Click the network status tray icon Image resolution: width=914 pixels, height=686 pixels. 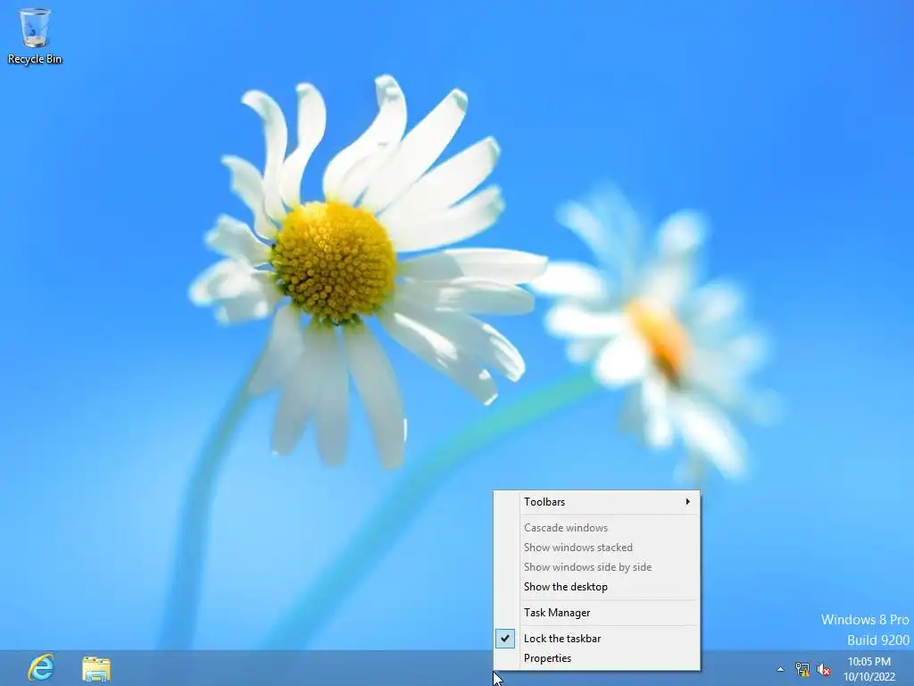click(802, 669)
